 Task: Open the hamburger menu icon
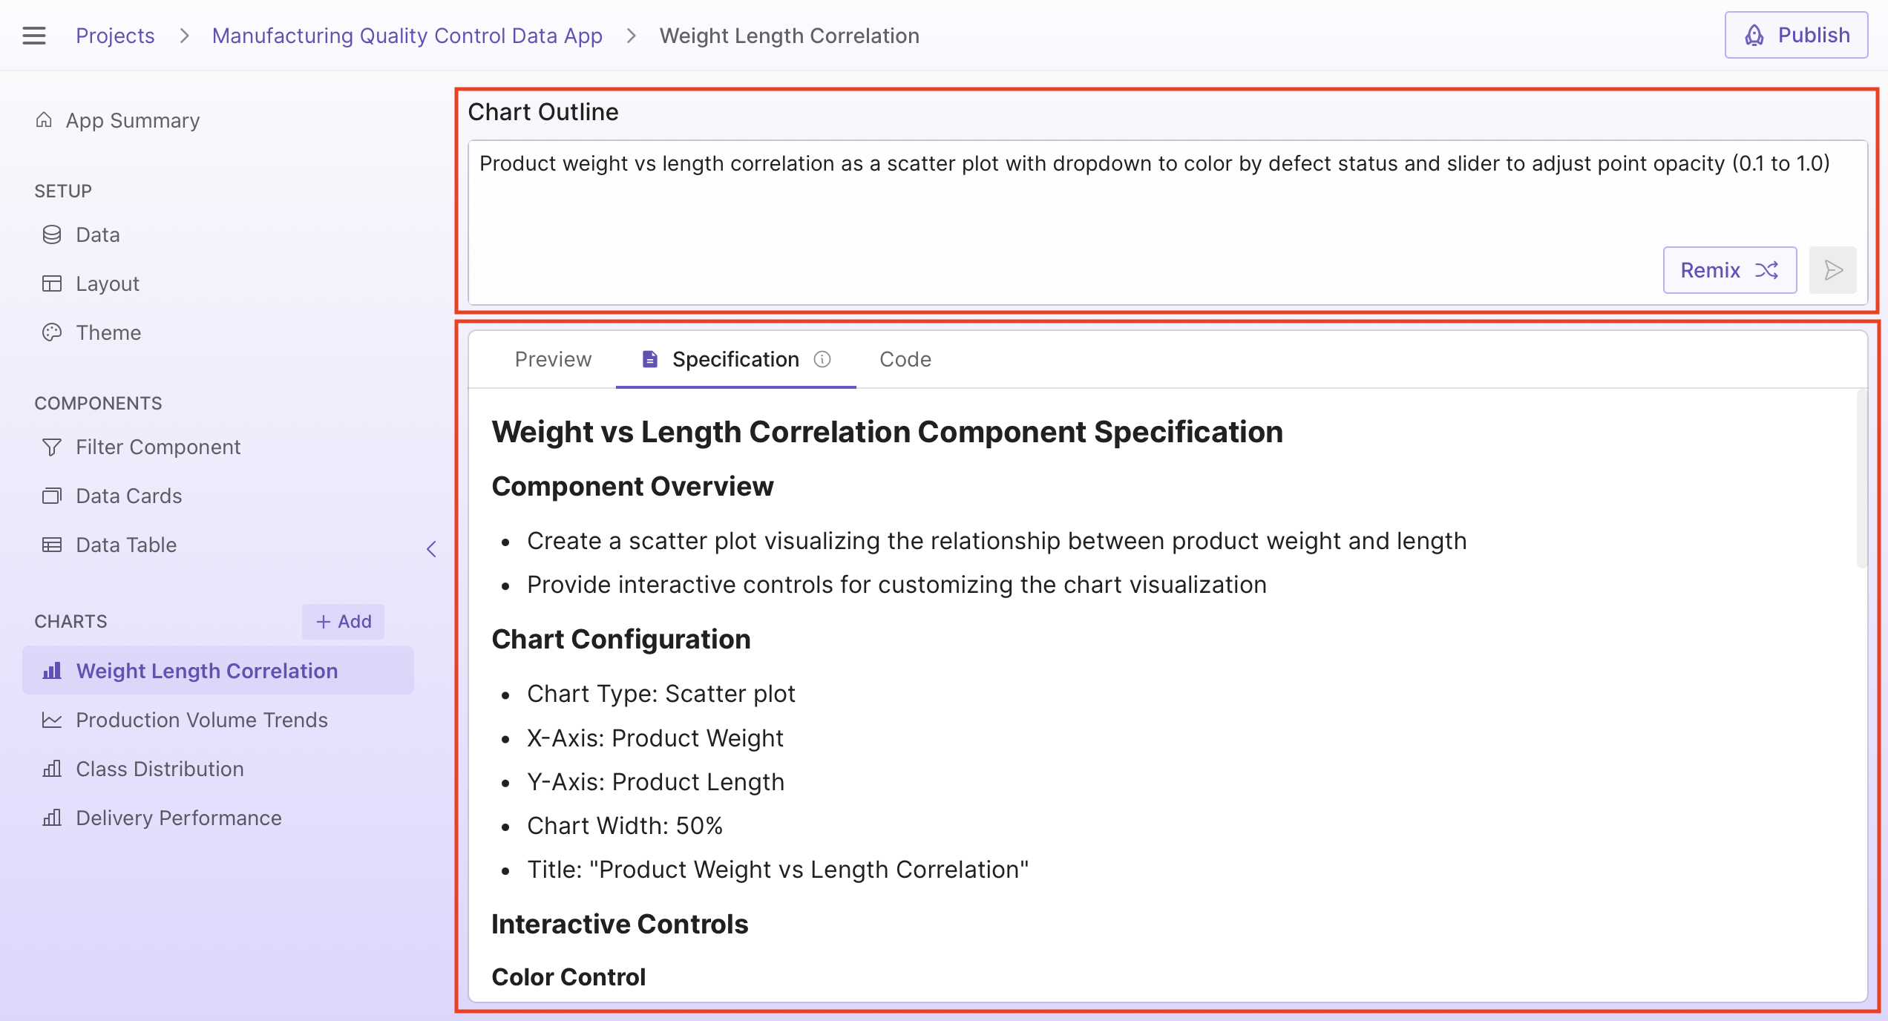34,36
